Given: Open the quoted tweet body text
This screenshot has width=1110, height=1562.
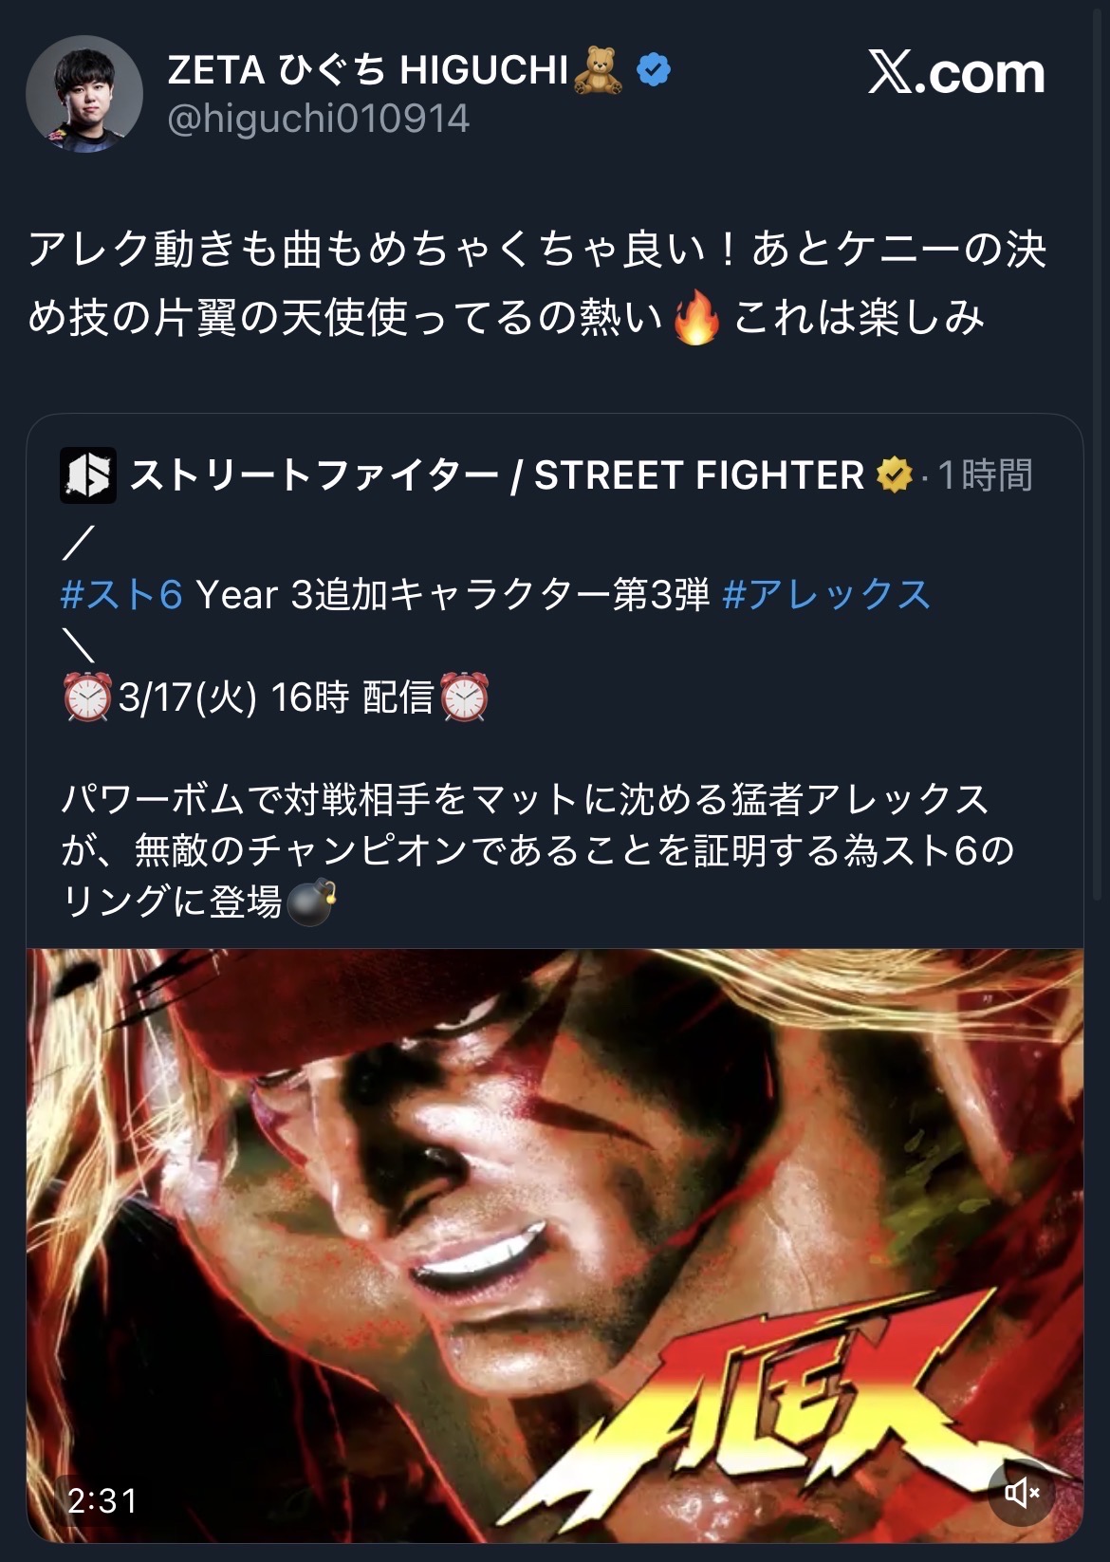Looking at the screenshot, I should tap(538, 849).
